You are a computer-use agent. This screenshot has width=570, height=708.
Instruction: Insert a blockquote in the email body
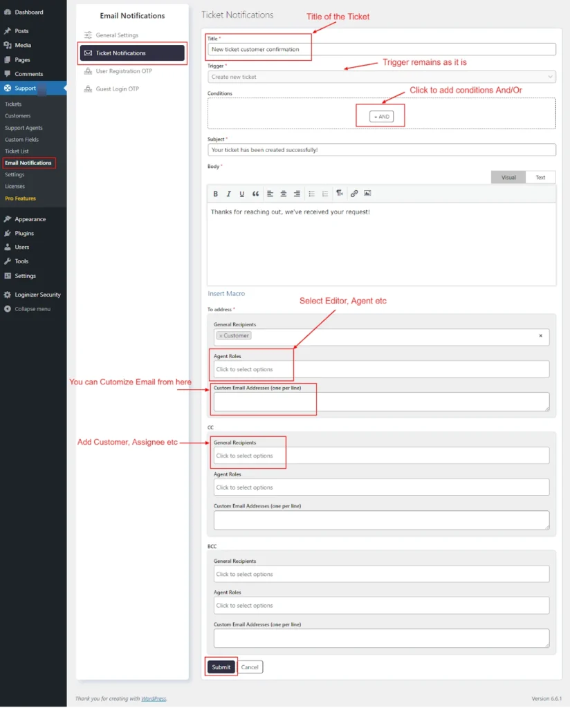pyautogui.click(x=257, y=194)
